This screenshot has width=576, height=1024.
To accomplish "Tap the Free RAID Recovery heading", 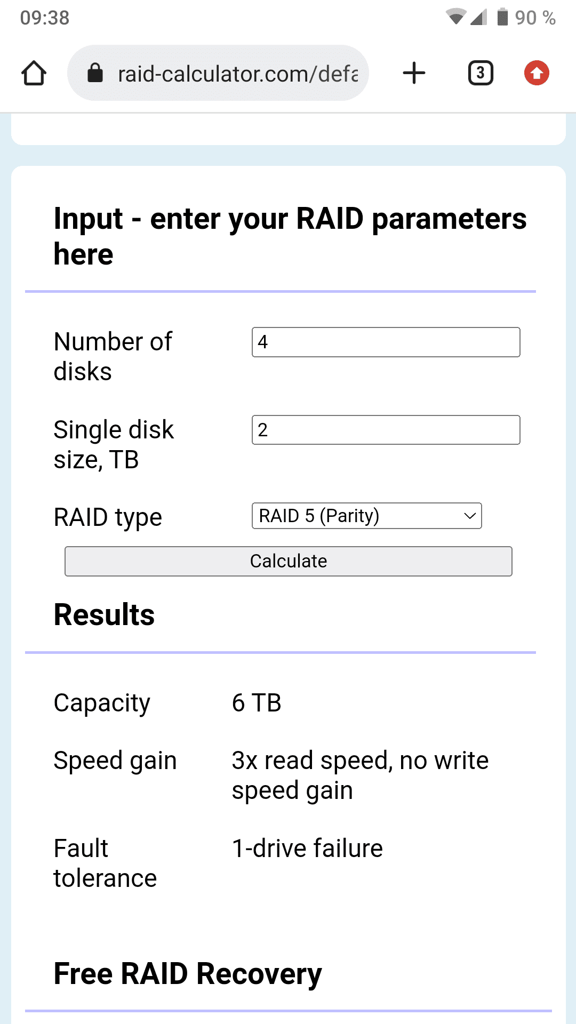I will 188,974.
